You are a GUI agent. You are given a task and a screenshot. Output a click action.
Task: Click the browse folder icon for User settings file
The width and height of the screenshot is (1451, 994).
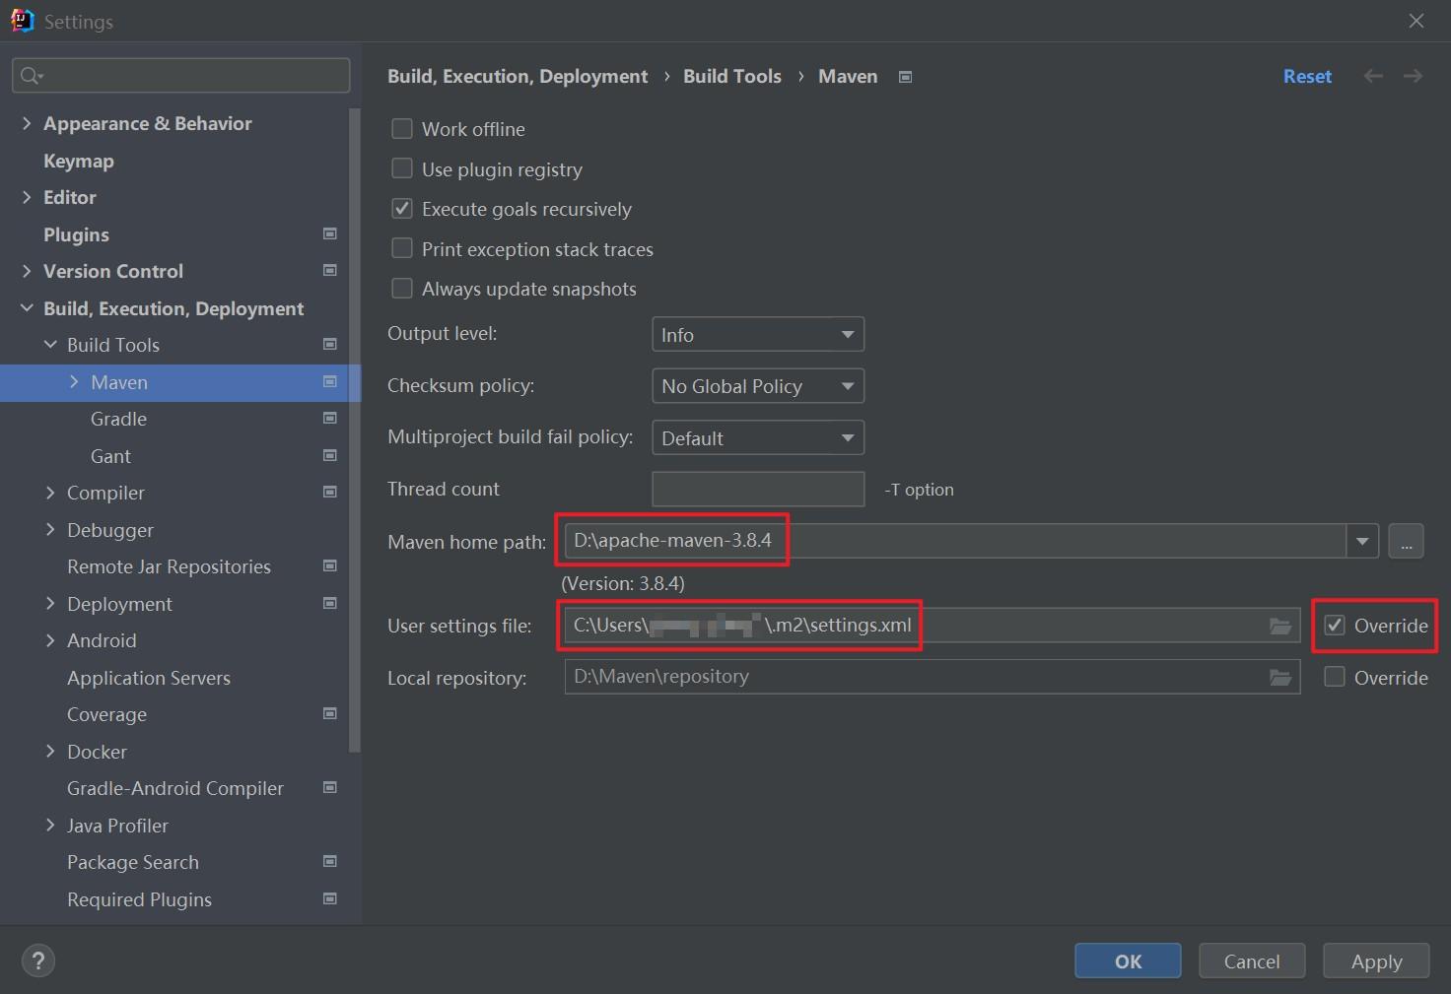coord(1279,626)
